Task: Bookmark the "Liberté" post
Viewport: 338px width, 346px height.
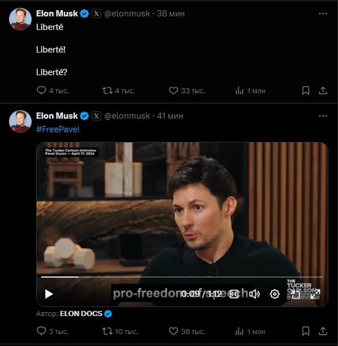Action: click(305, 90)
